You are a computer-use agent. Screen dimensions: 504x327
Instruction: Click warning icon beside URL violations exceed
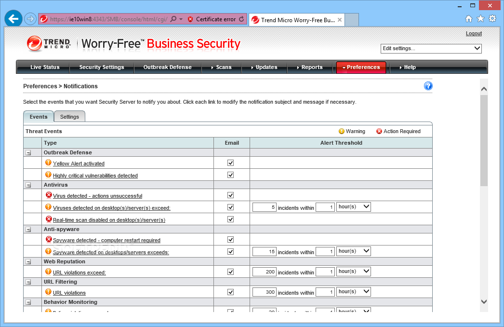click(48, 272)
